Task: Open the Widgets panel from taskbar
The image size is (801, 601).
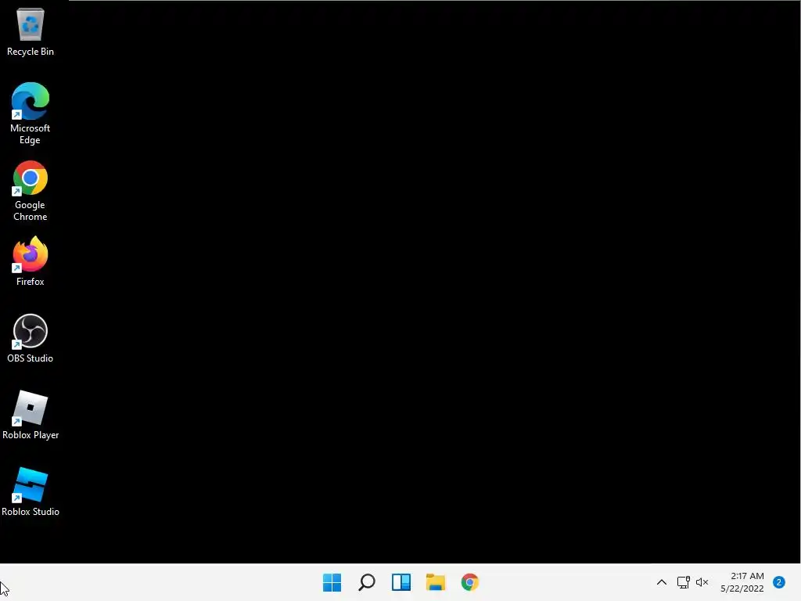Action: 401,582
